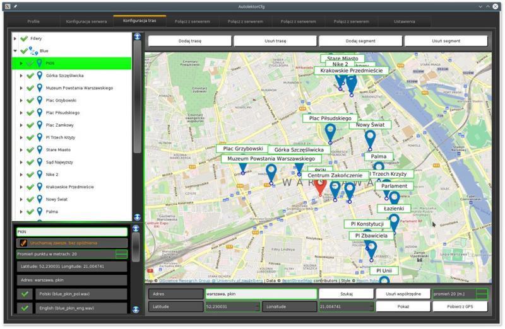Click the Adres input field with 'warszawa, pkin'
The height and width of the screenshot is (329, 505).
(x=261, y=294)
